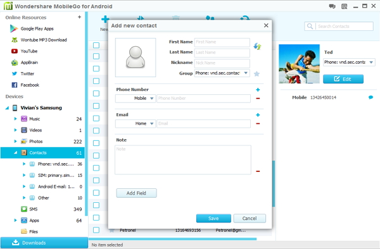Expand Phone: vnd.sec contact group
Screen dimensions: 380x249
point(24,164)
